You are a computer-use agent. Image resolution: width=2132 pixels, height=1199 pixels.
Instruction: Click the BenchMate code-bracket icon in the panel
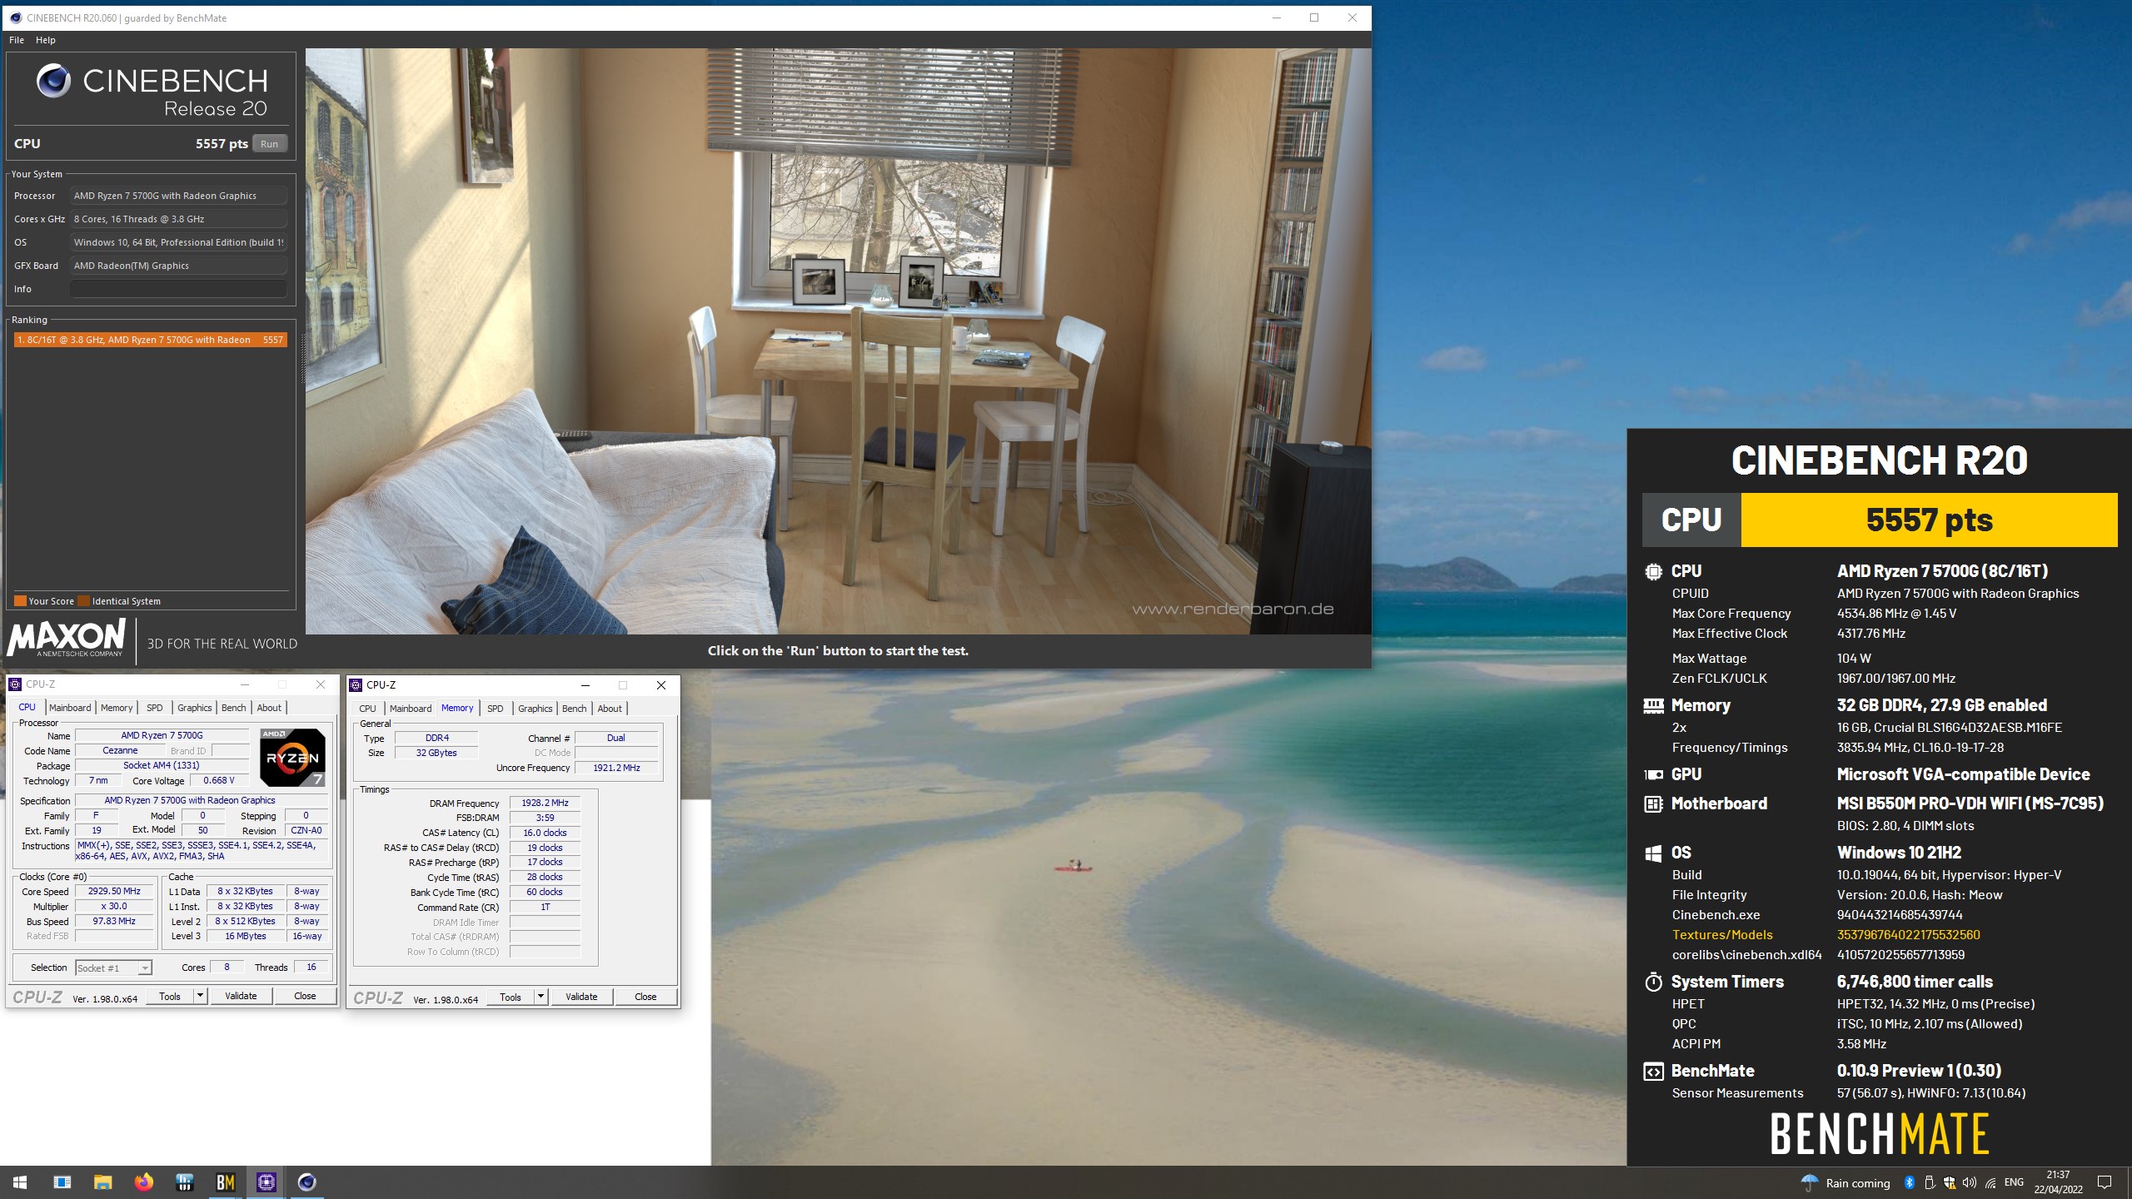[x=1653, y=1072]
